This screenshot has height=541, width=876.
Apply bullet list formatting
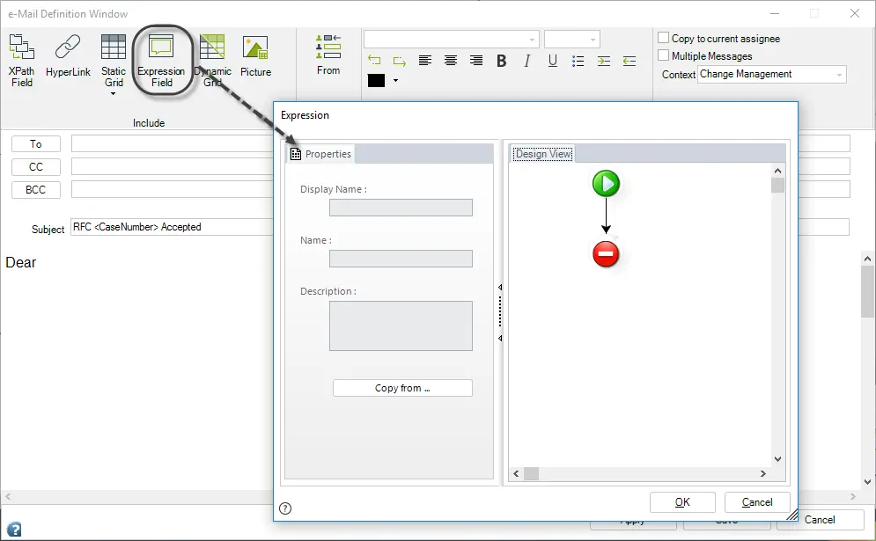pyautogui.click(x=578, y=61)
